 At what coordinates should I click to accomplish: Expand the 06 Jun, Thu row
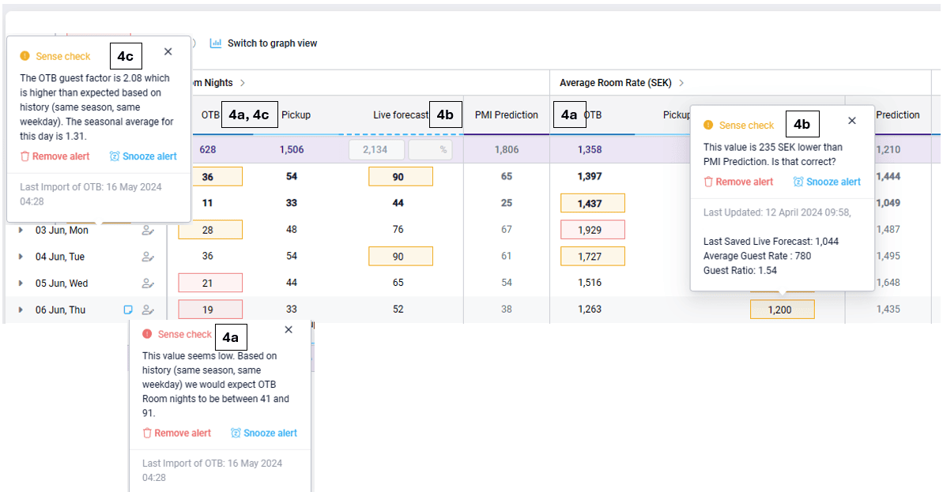coord(21,310)
